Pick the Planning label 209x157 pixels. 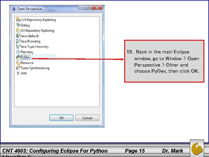point(27,52)
